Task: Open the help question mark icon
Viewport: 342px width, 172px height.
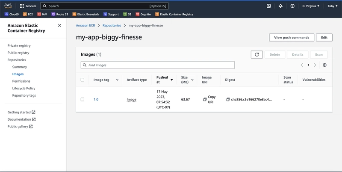Action: [292, 6]
